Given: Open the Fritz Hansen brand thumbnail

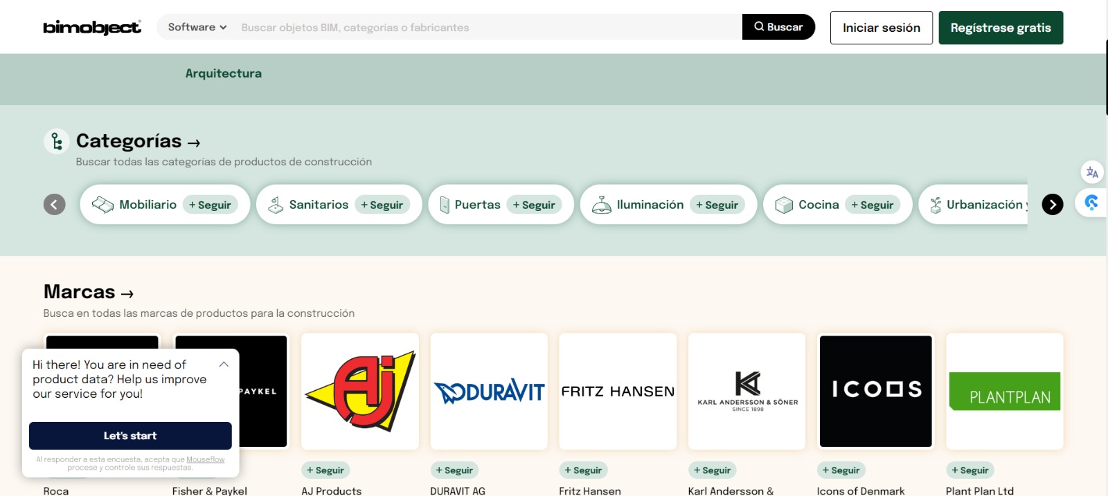Looking at the screenshot, I should (x=618, y=392).
